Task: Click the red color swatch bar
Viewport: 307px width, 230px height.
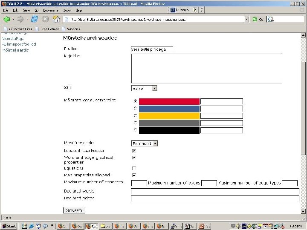Action: [169, 101]
